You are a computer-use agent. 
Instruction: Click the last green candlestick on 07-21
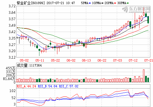(x=148, y=20)
